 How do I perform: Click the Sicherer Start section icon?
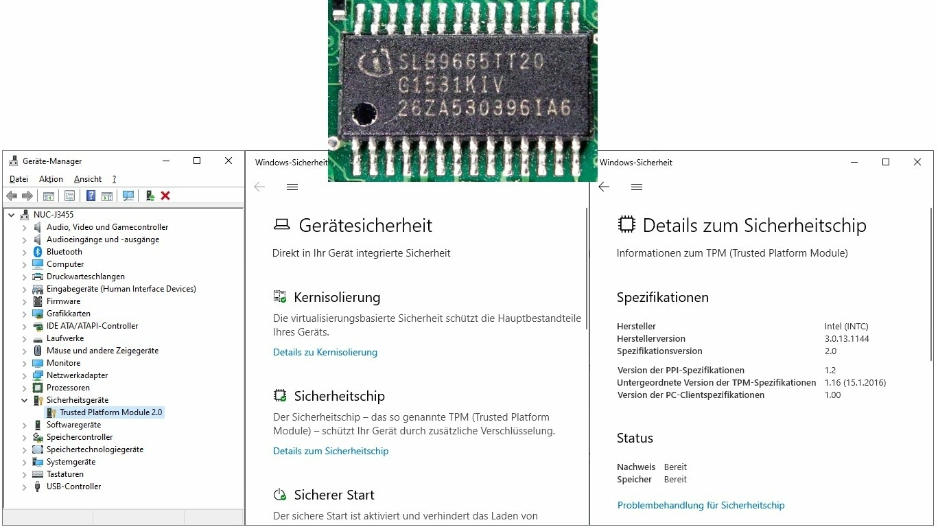coord(280,494)
